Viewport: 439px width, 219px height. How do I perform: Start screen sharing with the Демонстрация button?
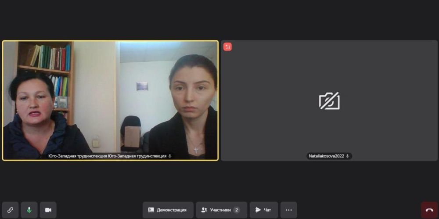click(168, 210)
